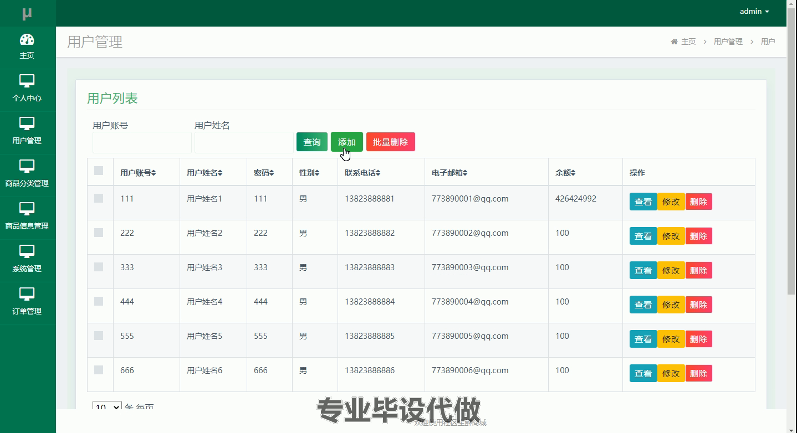Sort by 用户账号 column arrows
Image resolution: width=797 pixels, height=433 pixels.
click(154, 173)
